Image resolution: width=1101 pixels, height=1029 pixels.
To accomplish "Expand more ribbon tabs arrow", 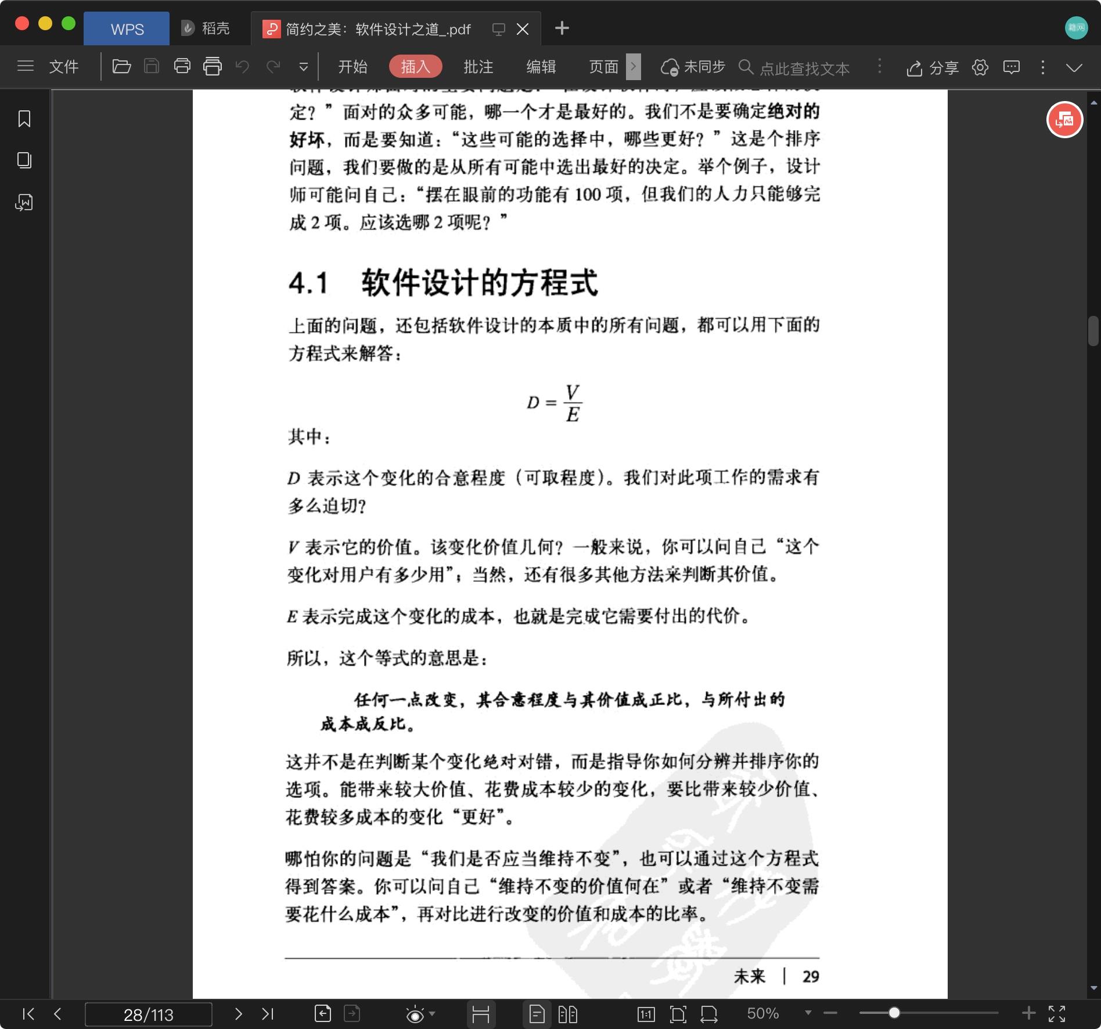I will tap(634, 67).
